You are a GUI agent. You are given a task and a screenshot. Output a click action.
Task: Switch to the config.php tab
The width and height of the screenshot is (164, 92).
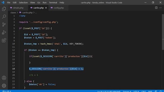tap(59, 8)
